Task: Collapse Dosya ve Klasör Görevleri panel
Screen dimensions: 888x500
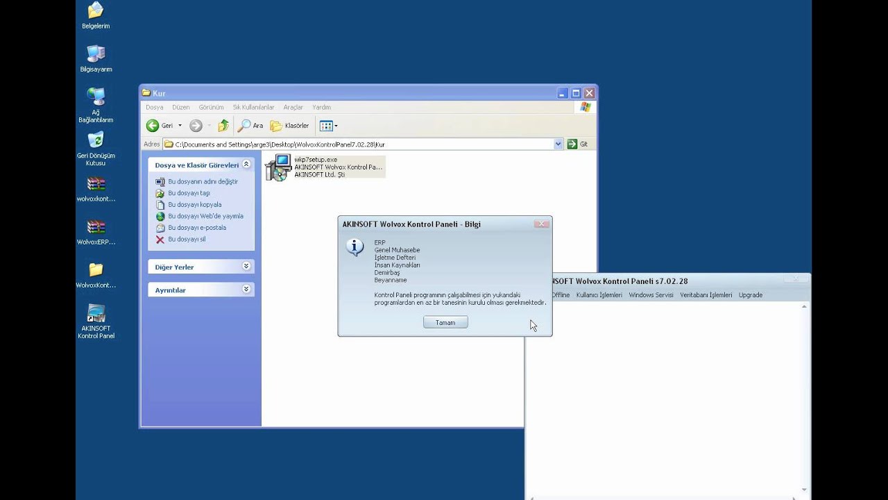Action: click(246, 165)
